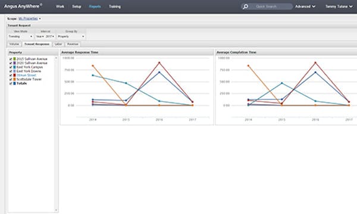
Task: Switch to the Volume tab
Action: (14, 44)
